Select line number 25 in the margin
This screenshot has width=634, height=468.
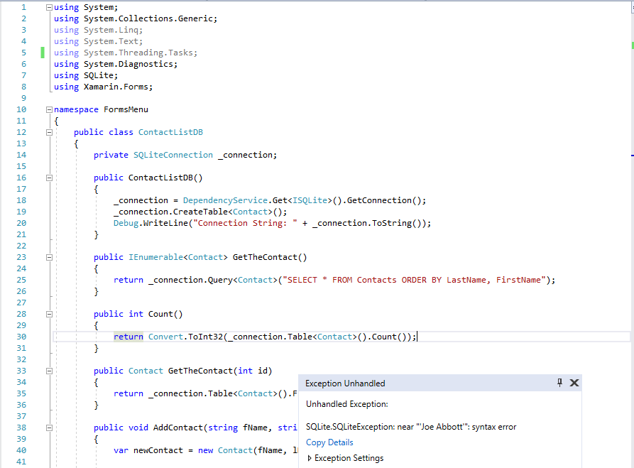21,279
